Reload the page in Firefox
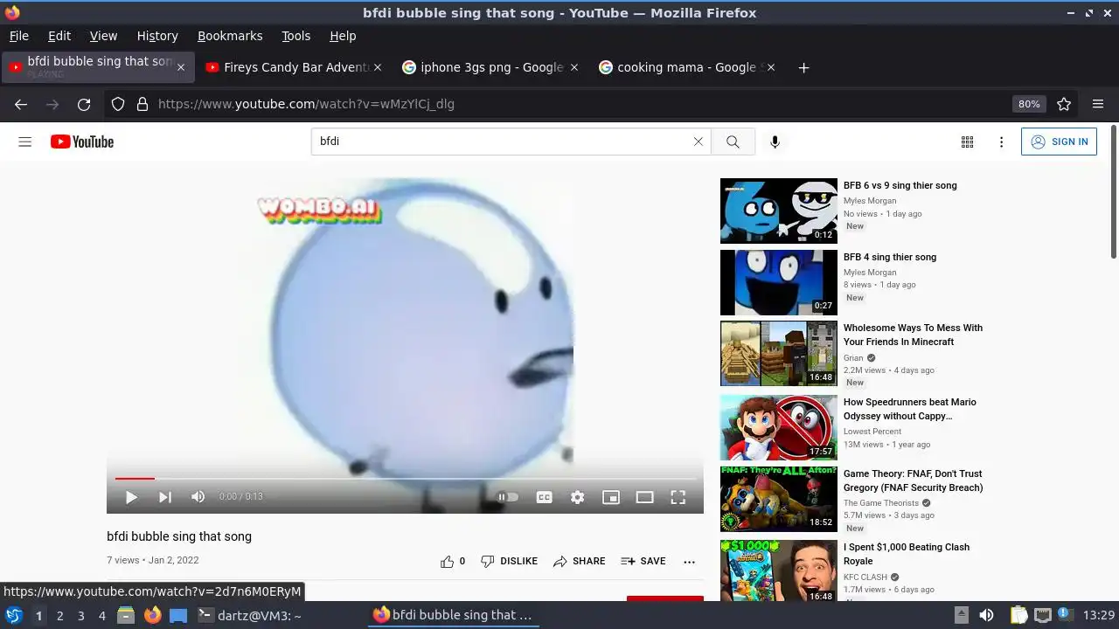Image resolution: width=1119 pixels, height=629 pixels. pos(84,104)
